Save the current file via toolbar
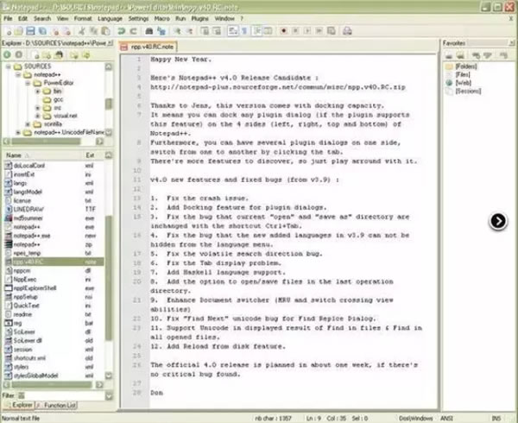Image resolution: width=518 pixels, height=423 pixels. (30, 31)
